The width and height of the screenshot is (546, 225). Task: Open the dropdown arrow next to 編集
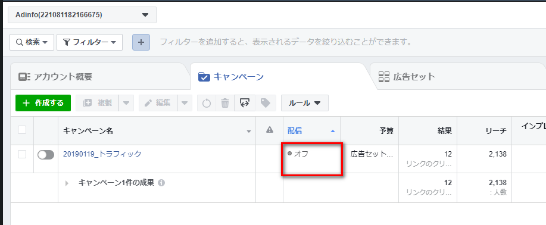click(185, 103)
